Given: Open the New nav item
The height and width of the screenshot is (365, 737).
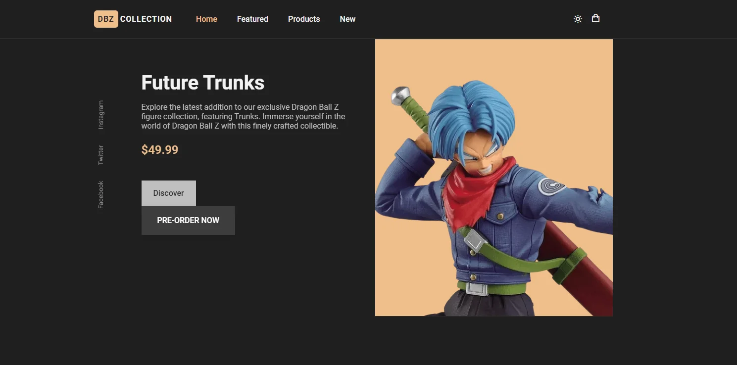Looking at the screenshot, I should [347, 19].
